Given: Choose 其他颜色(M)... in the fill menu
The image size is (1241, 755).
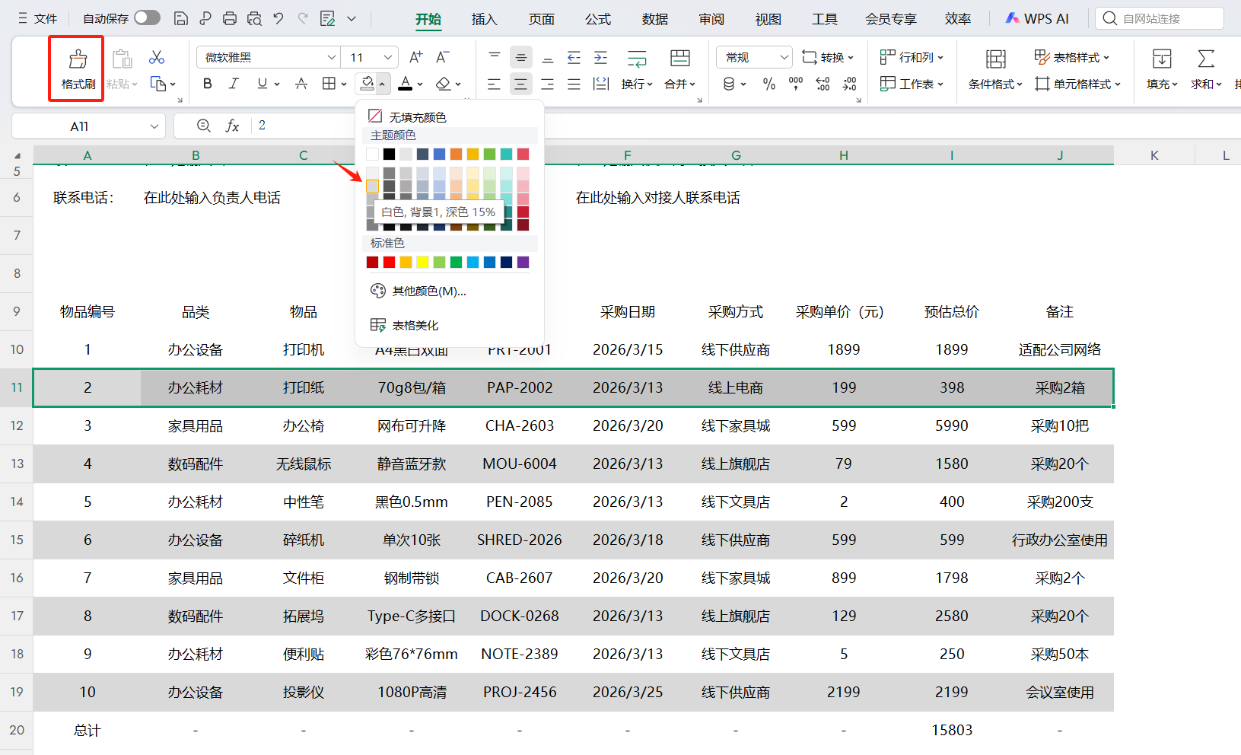Looking at the screenshot, I should (x=428, y=291).
